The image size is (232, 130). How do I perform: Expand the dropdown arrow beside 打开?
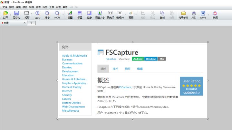pyautogui.click(x=10, y=15)
